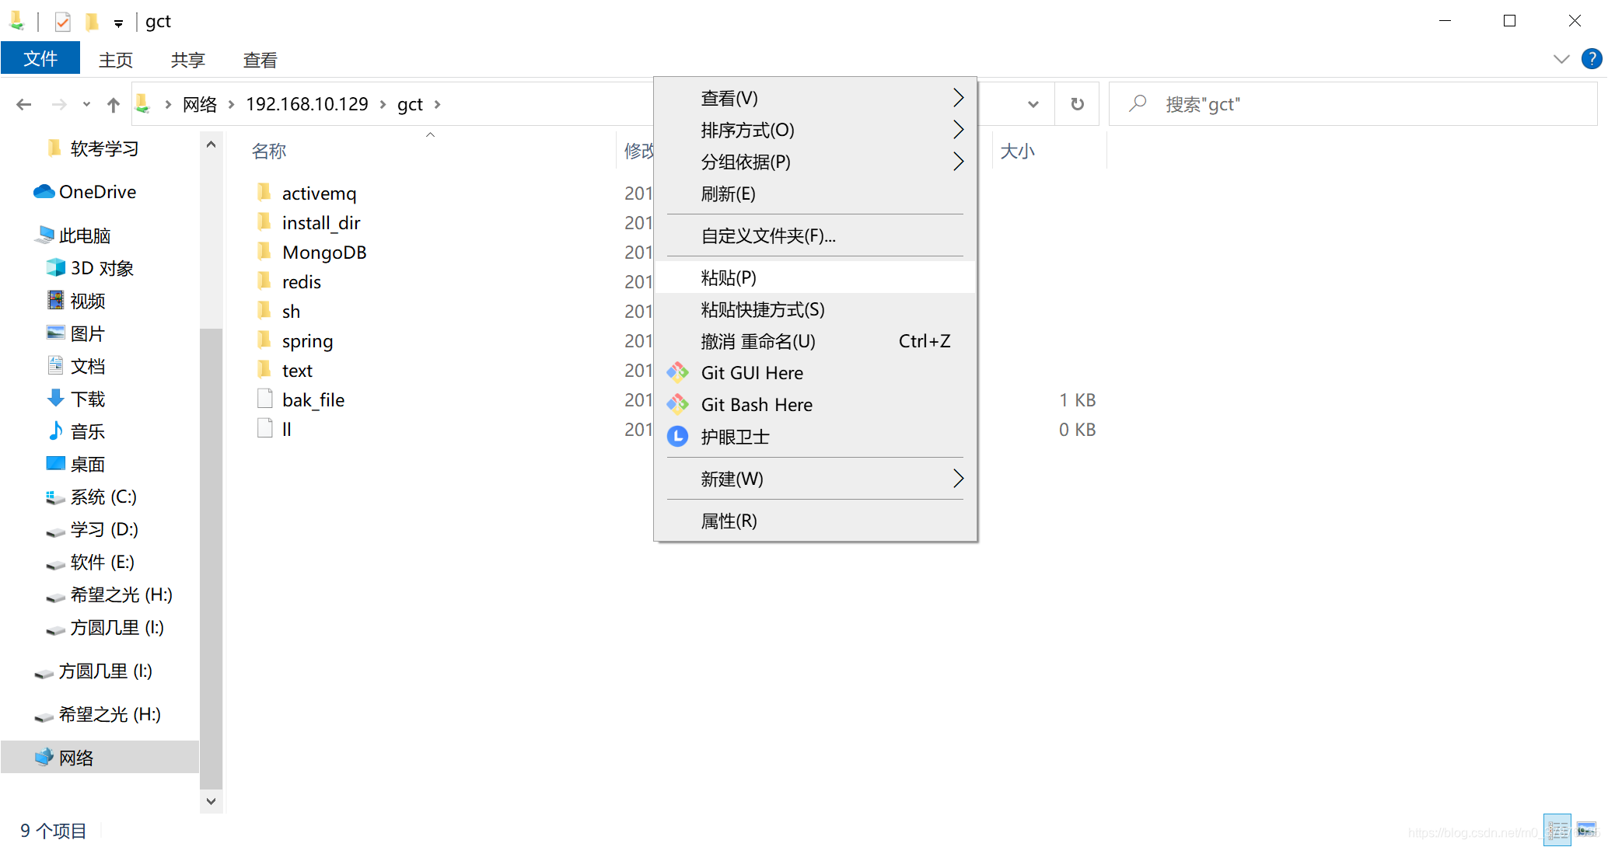
Task: Click the Git Bash Here icon
Action: 677,405
